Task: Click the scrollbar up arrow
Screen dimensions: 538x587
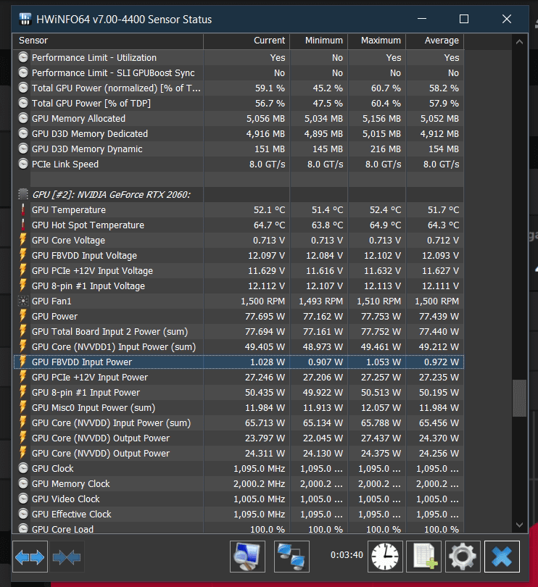Action: (x=519, y=42)
